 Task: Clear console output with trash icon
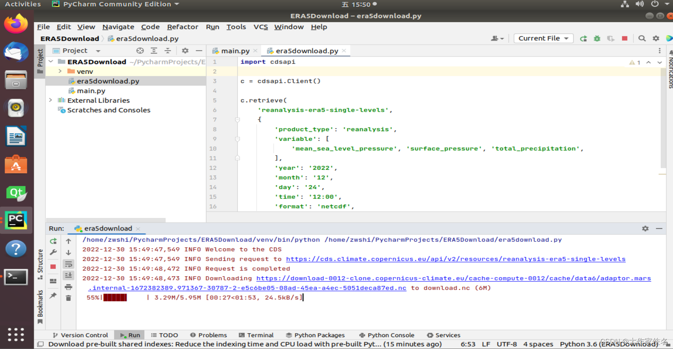pos(68,298)
